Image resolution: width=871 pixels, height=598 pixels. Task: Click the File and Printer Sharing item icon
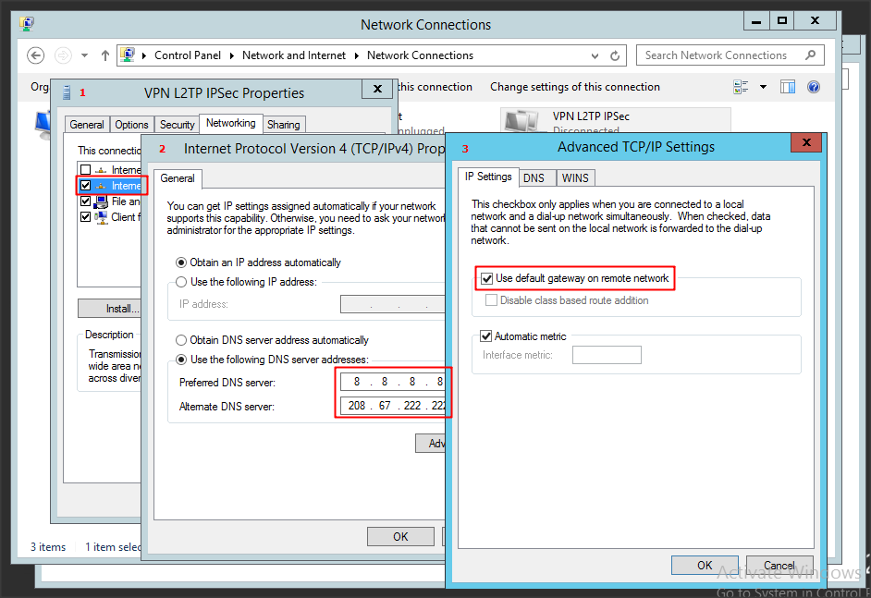(x=101, y=201)
